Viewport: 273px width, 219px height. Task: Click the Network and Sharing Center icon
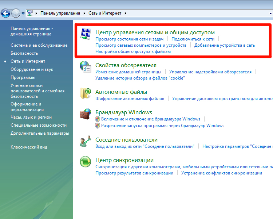point(86,34)
